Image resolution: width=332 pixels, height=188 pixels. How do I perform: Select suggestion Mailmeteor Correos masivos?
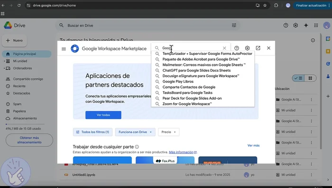(x=203, y=65)
